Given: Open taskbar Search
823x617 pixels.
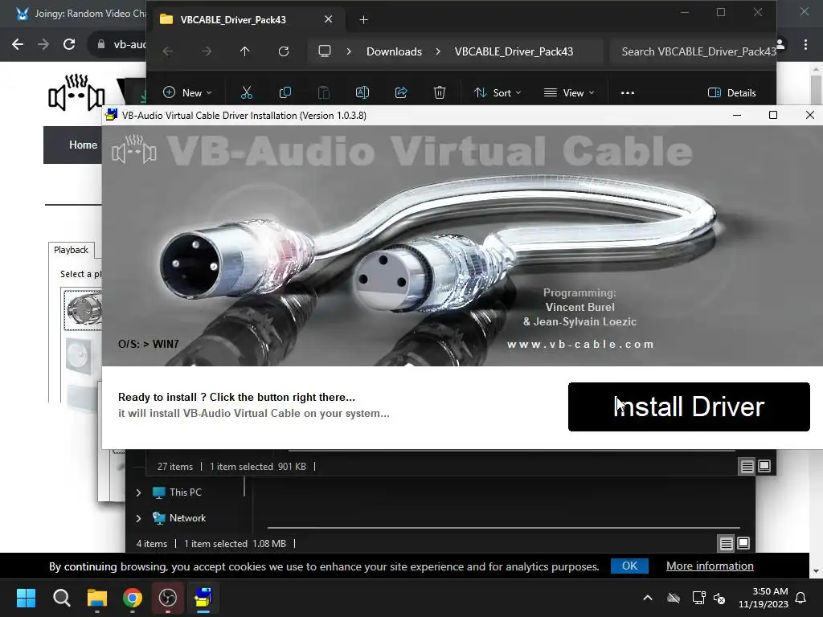Looking at the screenshot, I should coord(61,598).
